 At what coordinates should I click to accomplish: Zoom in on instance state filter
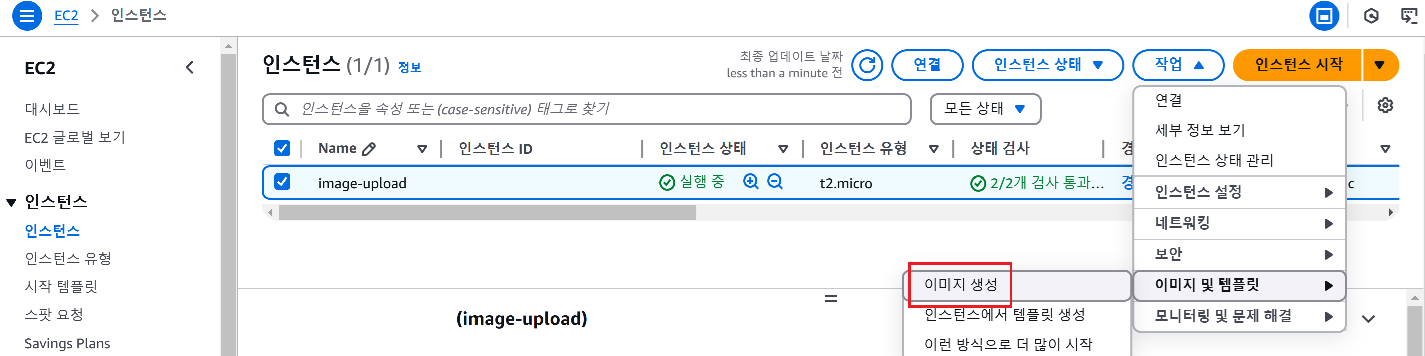[751, 182]
